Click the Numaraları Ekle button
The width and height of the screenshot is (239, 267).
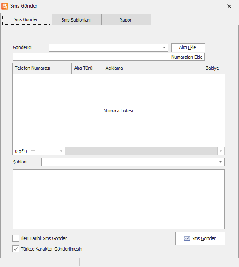point(187,57)
